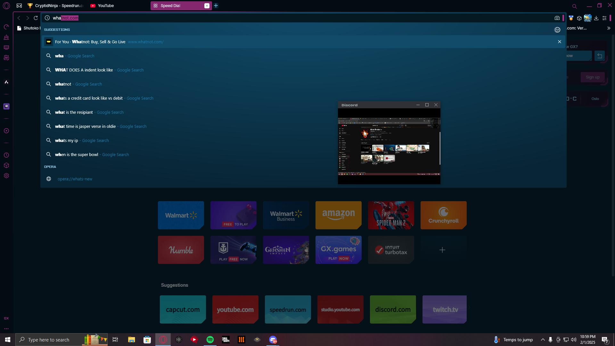Open GX Cleaner broom icon in sidebar
Screen dimensions: 615x346
coord(6,37)
